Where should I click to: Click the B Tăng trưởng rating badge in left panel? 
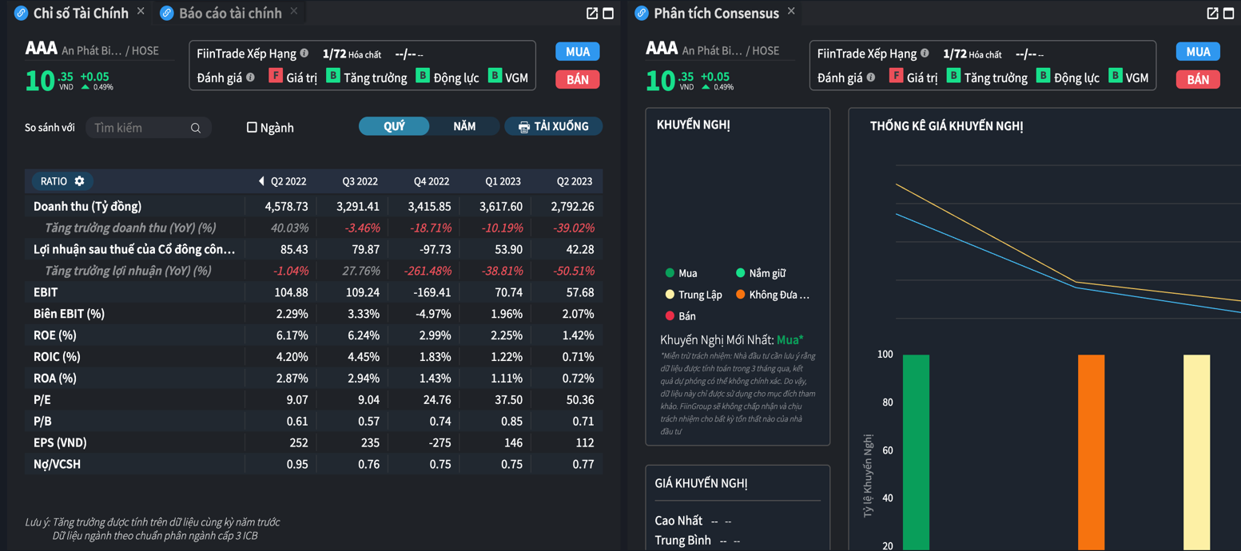tap(333, 76)
